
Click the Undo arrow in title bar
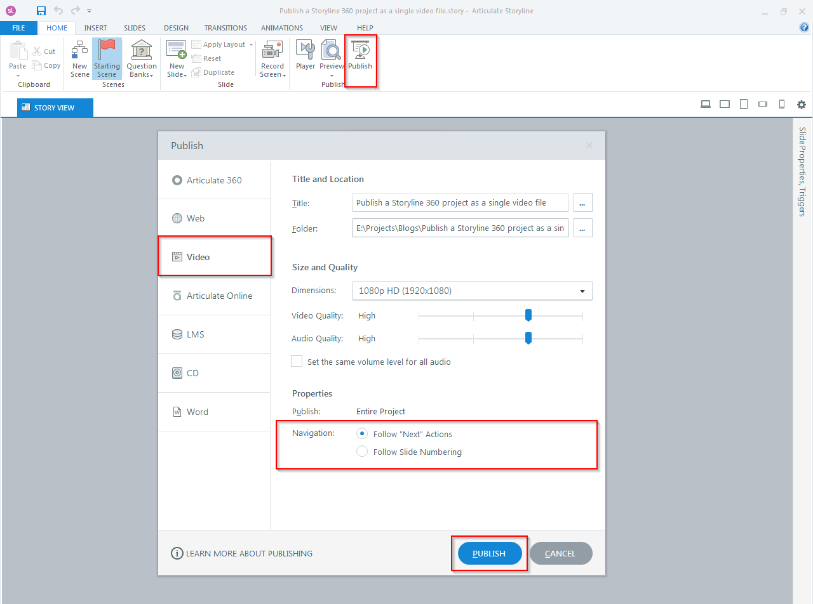(58, 11)
